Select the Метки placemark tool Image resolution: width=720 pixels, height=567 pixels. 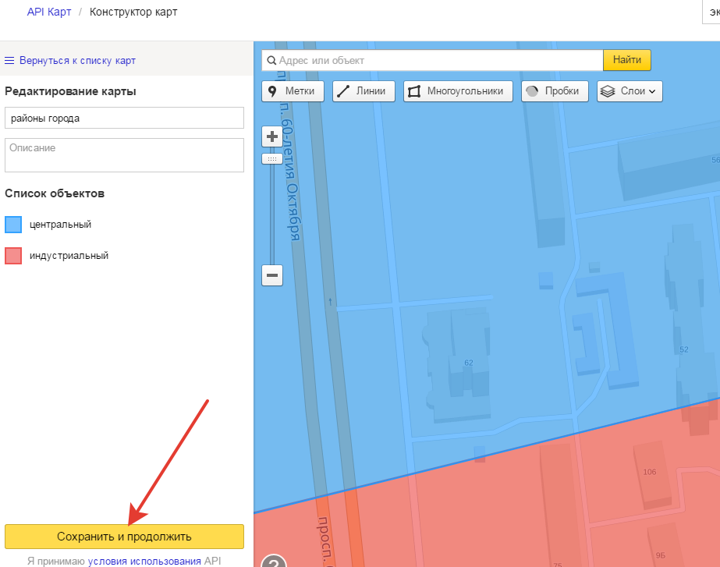point(293,91)
